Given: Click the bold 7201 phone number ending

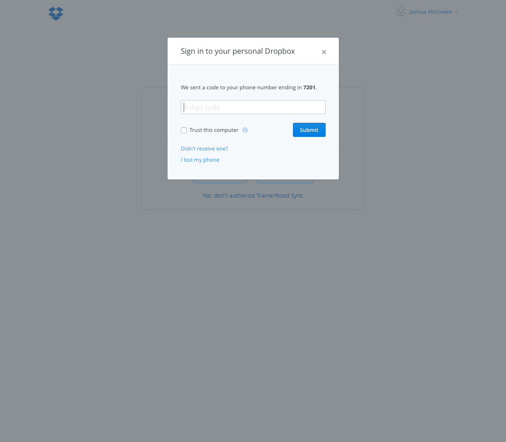Looking at the screenshot, I should [309, 88].
